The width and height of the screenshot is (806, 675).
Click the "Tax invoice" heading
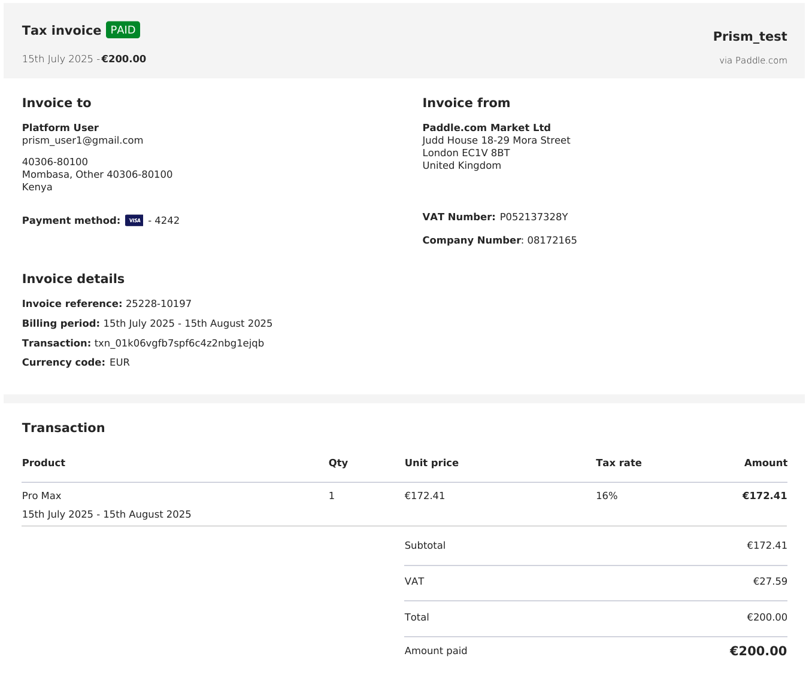click(62, 31)
